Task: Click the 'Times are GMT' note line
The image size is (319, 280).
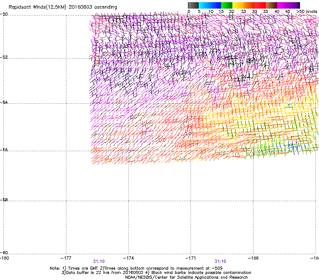Action: pos(136,268)
